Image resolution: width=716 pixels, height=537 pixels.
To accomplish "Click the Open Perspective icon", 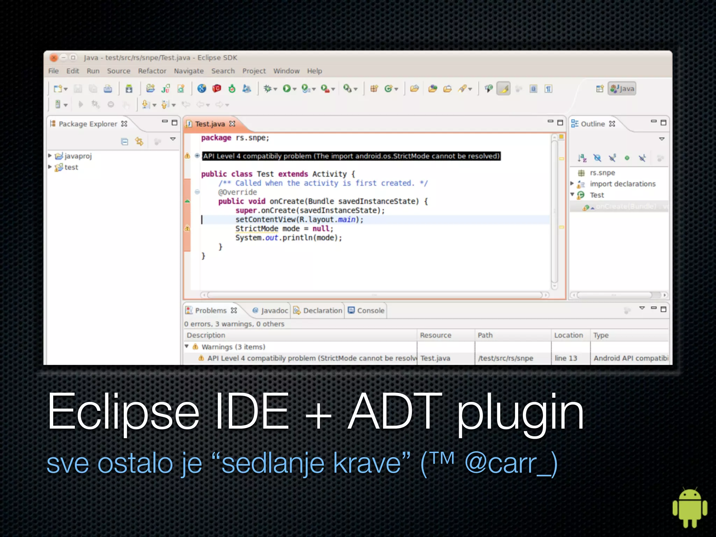I will [x=600, y=89].
